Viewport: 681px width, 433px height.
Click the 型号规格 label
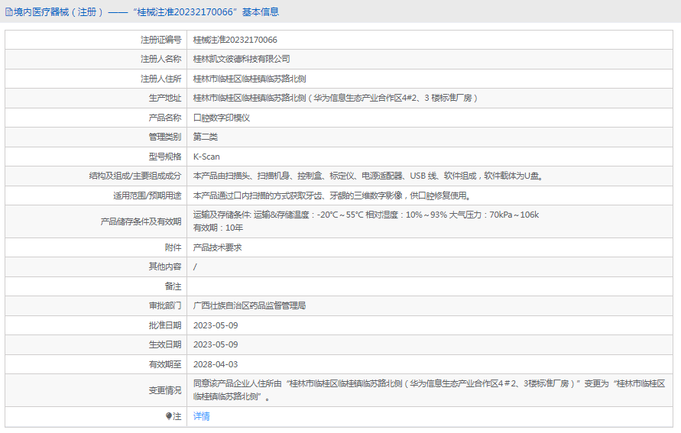165,157
